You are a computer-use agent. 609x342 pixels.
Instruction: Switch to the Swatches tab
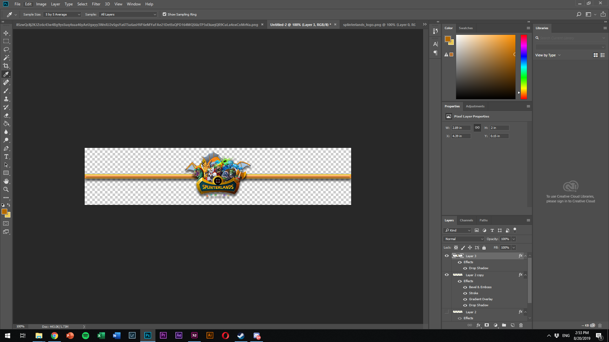point(466,28)
